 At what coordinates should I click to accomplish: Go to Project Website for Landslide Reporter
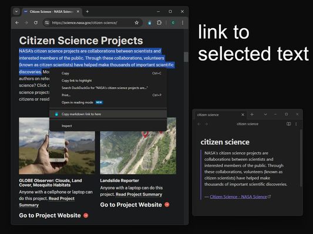coord(131,205)
